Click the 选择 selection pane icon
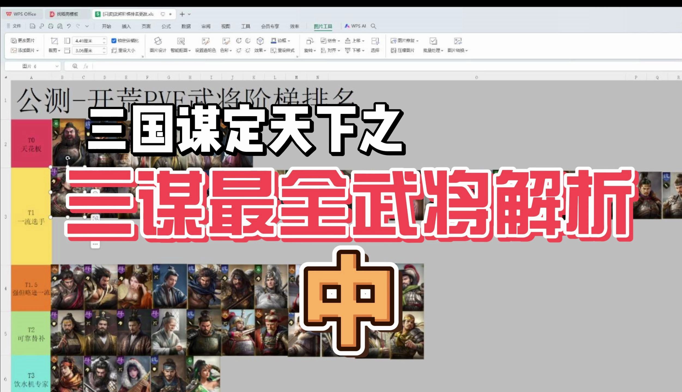Viewport: 682px width, 392px height. [375, 41]
